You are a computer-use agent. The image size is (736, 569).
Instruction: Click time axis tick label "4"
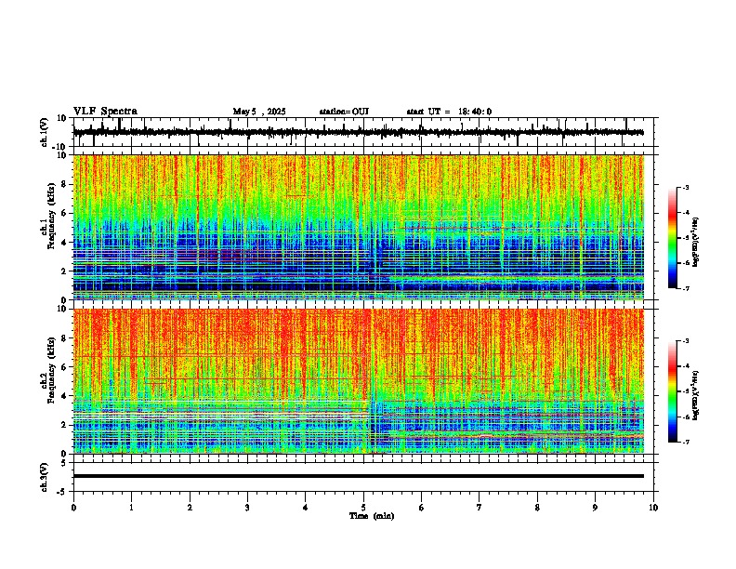point(305,508)
